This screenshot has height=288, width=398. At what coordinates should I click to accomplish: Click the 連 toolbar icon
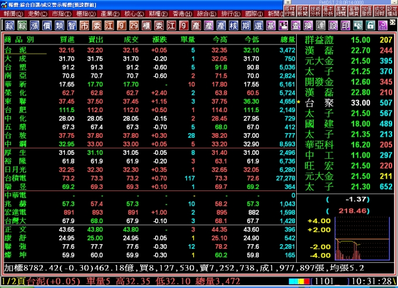(321, 25)
